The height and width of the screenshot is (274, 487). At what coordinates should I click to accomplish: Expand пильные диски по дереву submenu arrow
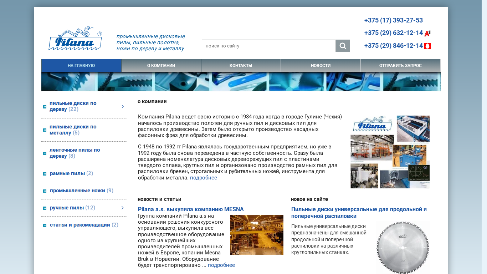pos(123,106)
